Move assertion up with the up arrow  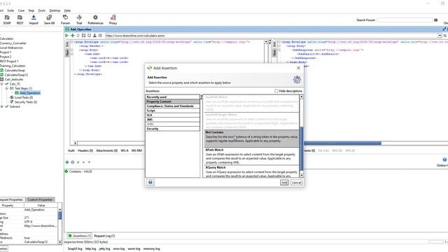coord(83,162)
